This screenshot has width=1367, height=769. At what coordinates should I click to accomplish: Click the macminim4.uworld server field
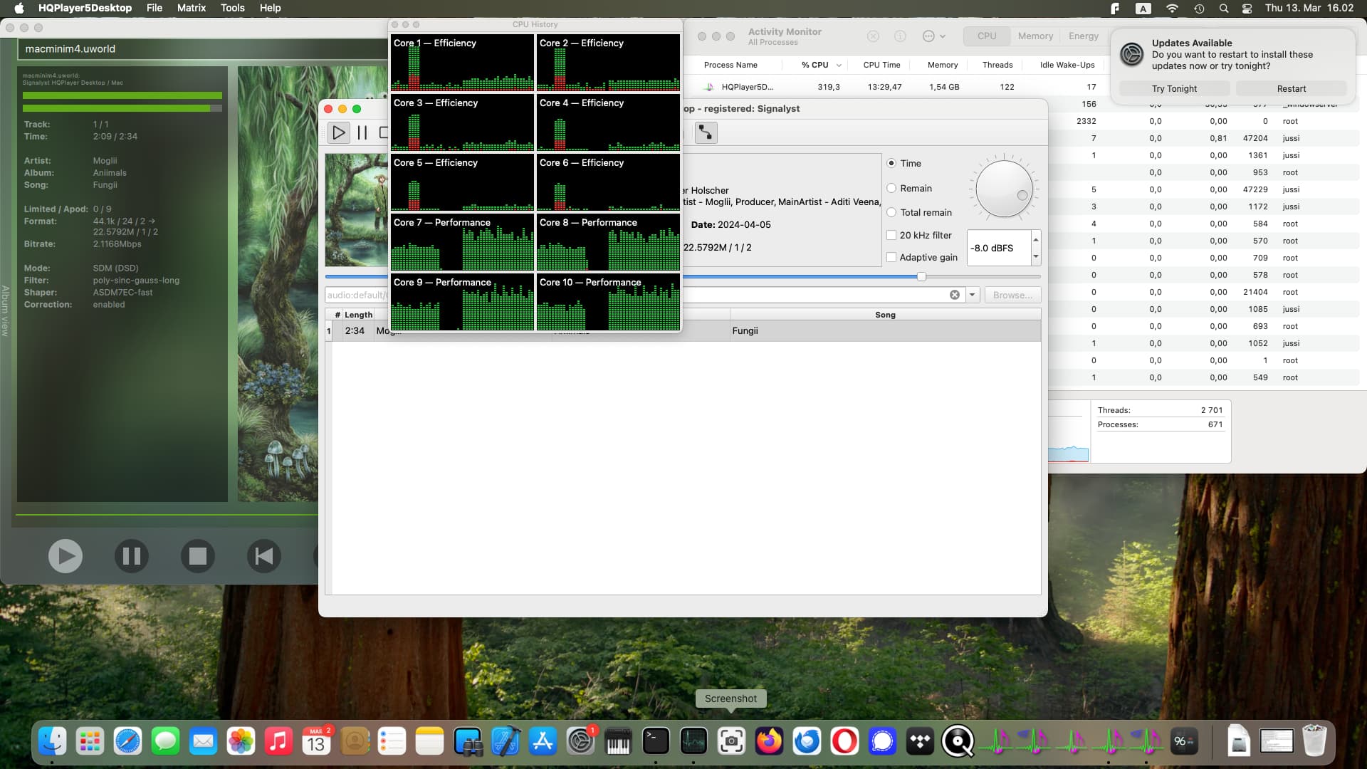(203, 49)
